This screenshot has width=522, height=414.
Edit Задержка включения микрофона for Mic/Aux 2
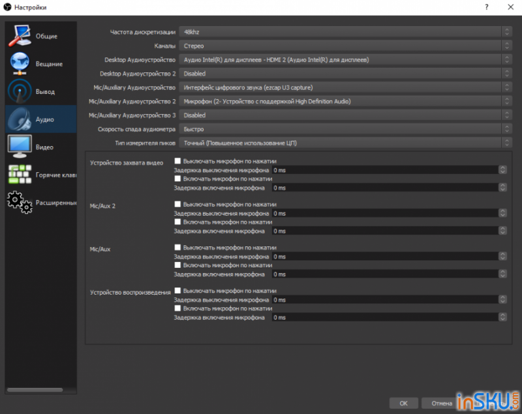[389, 231]
